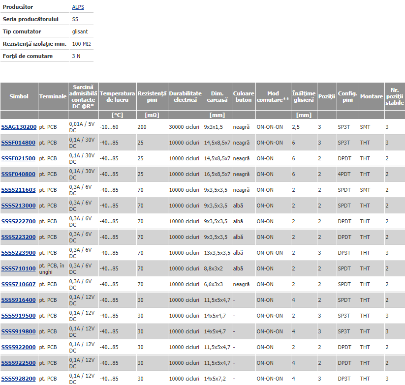Open product link SSSS211603
This screenshot has width=405, height=385.
[19, 190]
